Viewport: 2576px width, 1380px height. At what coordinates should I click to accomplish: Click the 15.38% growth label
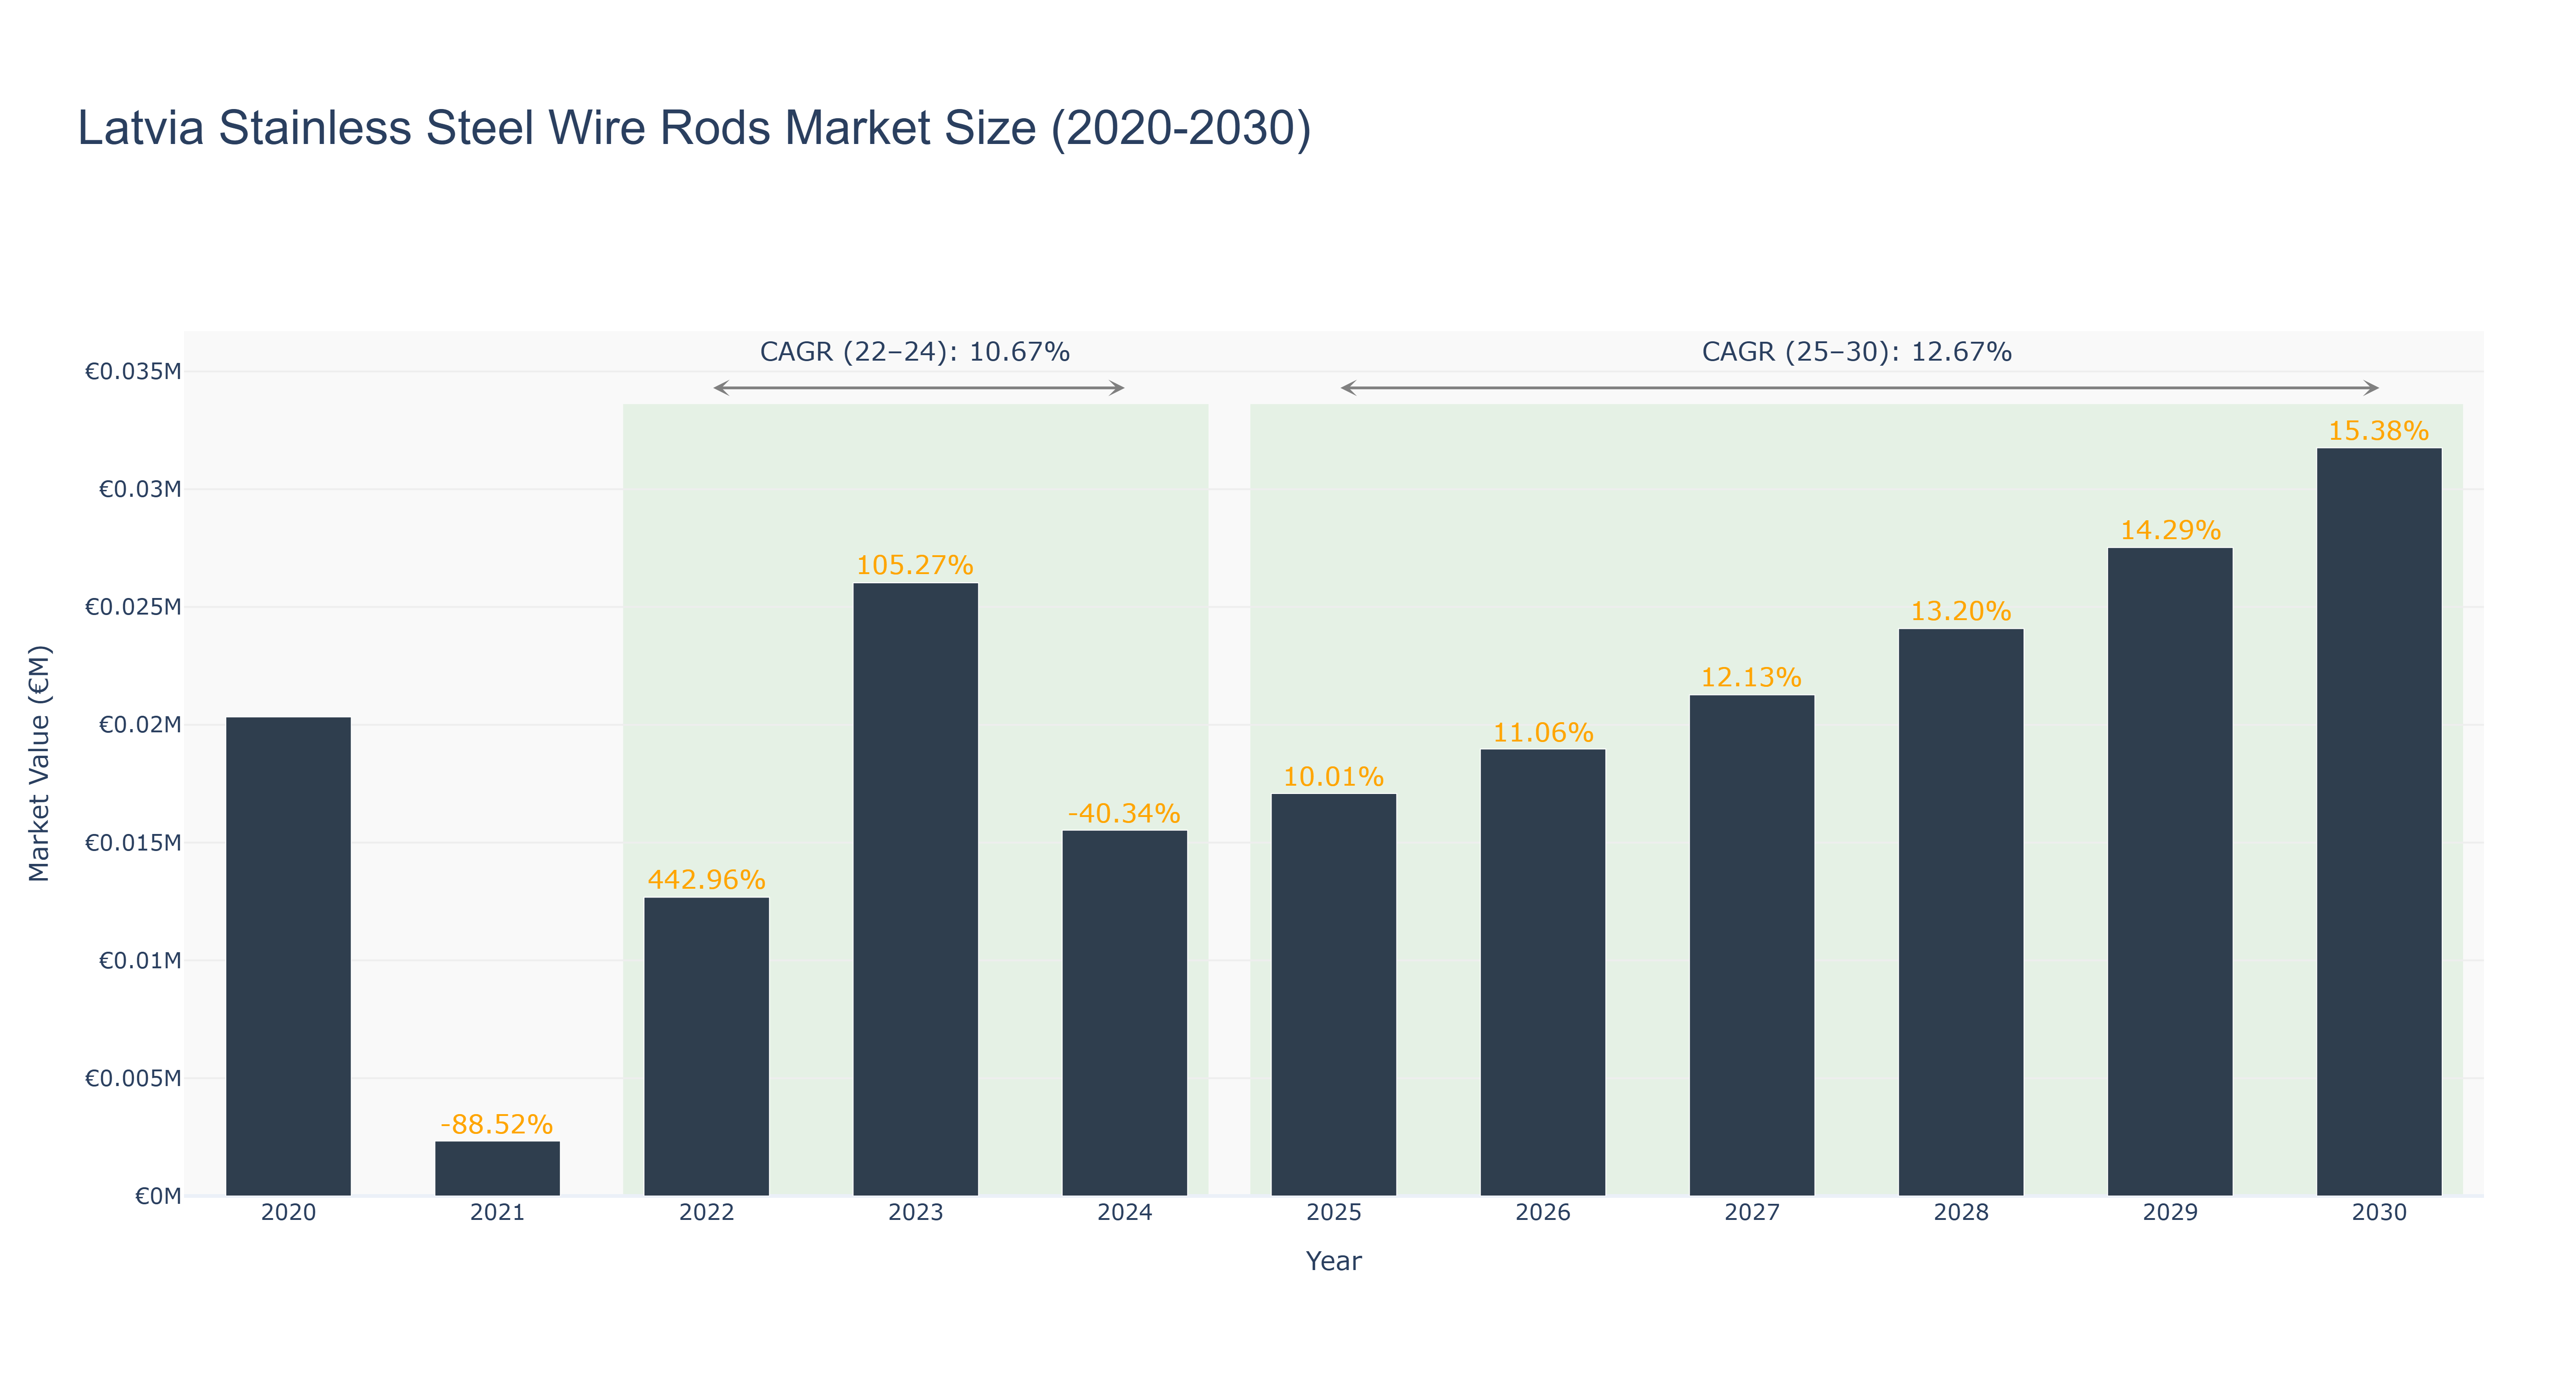2378,431
